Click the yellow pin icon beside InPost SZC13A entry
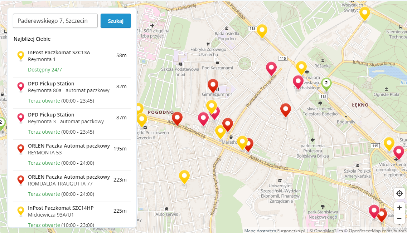The width and height of the screenshot is (407, 233). point(20,55)
